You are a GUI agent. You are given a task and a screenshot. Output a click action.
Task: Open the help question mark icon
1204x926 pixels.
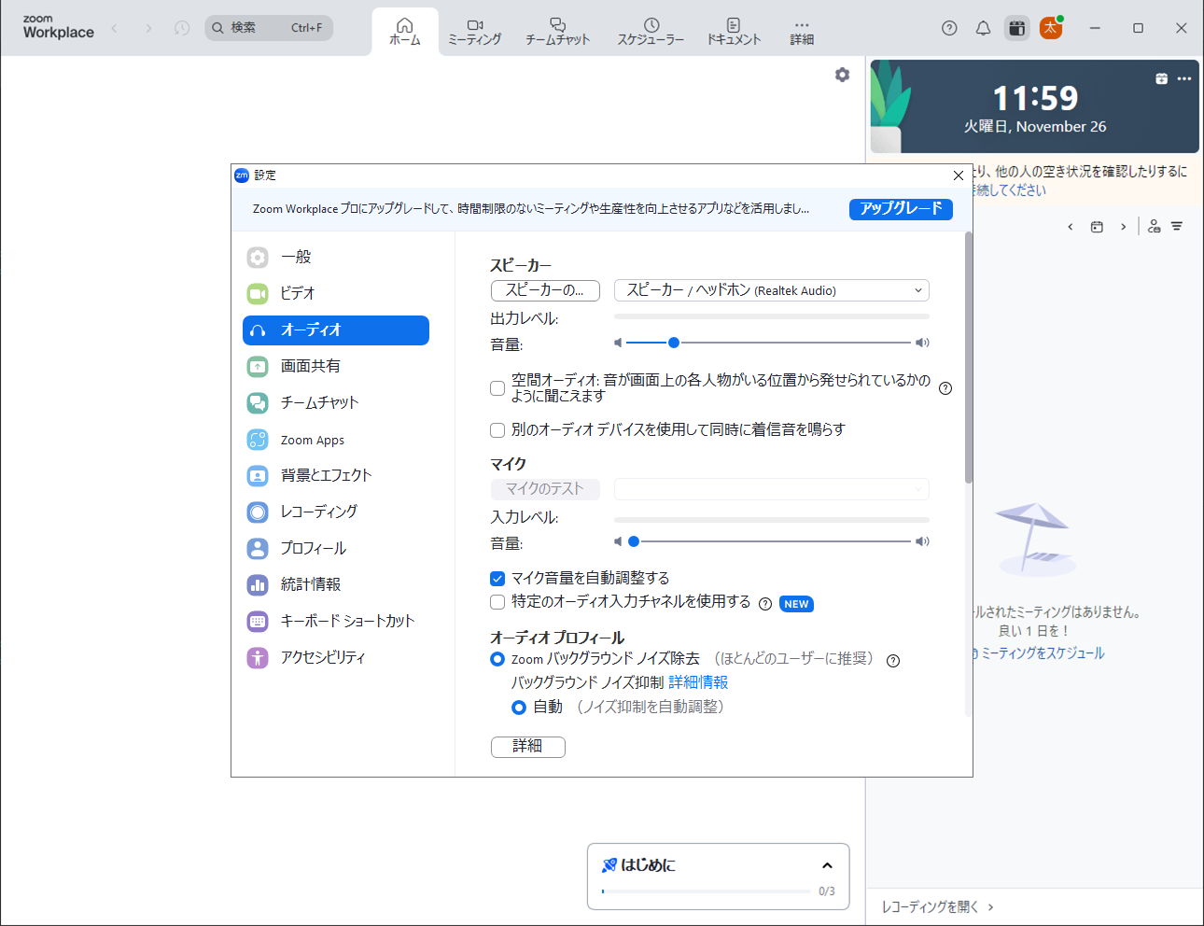tap(949, 28)
